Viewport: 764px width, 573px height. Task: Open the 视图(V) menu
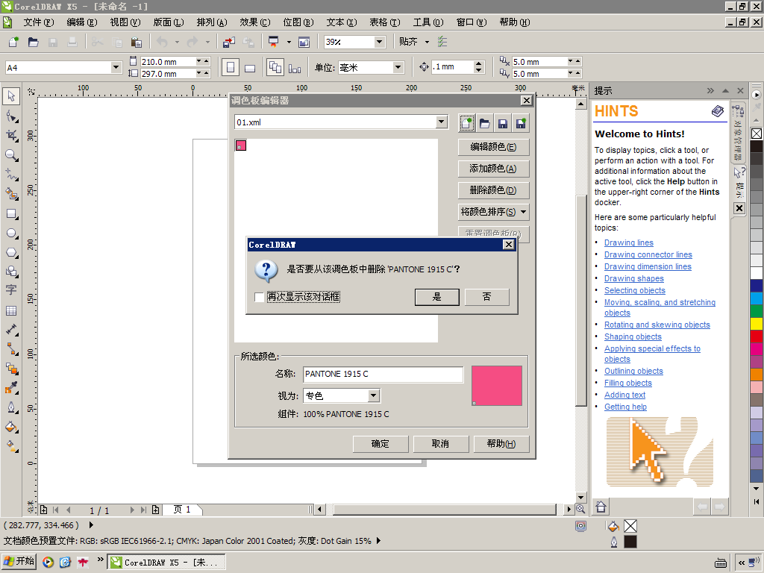click(x=125, y=22)
